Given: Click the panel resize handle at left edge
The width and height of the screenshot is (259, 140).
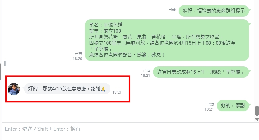Looking at the screenshot, I should point(5,63).
